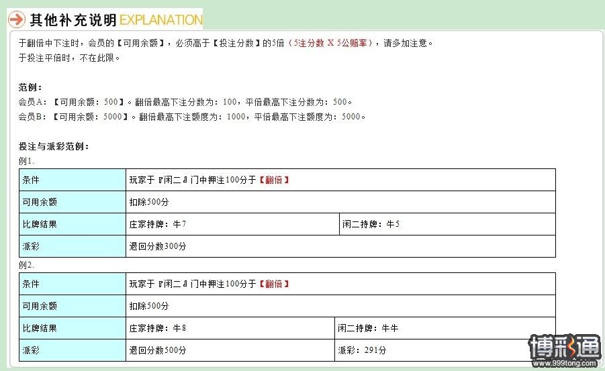The width and height of the screenshot is (605, 371).
Task: Click the 条件 cell in example 2 table
Action: point(73,284)
